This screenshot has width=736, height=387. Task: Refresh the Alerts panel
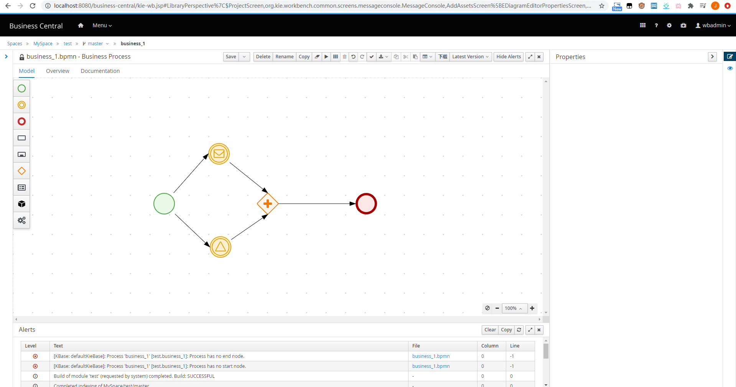click(x=519, y=330)
